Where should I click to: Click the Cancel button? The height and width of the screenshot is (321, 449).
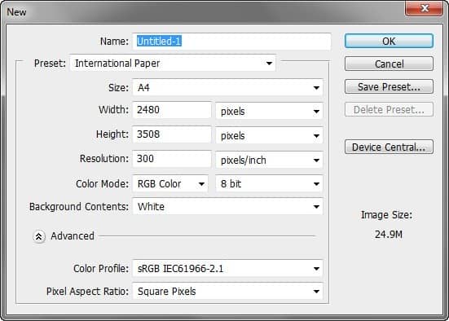389,64
